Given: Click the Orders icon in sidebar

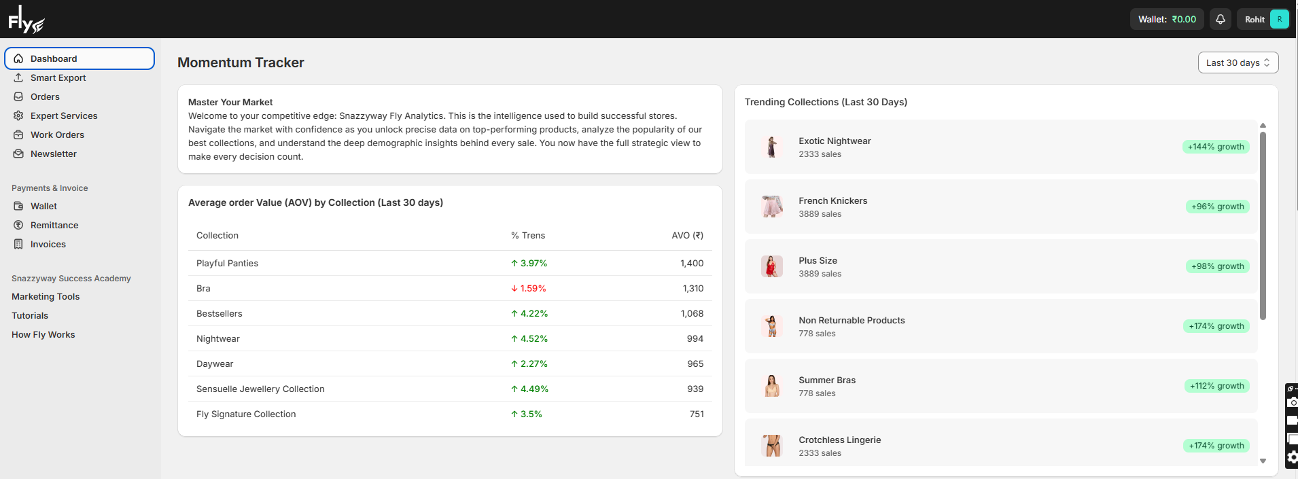Looking at the screenshot, I should coord(18,96).
